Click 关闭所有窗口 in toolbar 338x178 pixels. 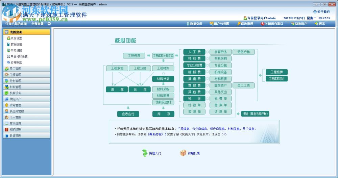pos(272,24)
